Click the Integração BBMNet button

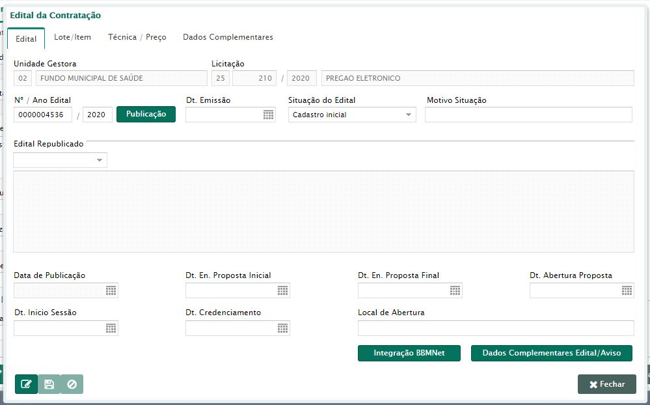point(409,353)
